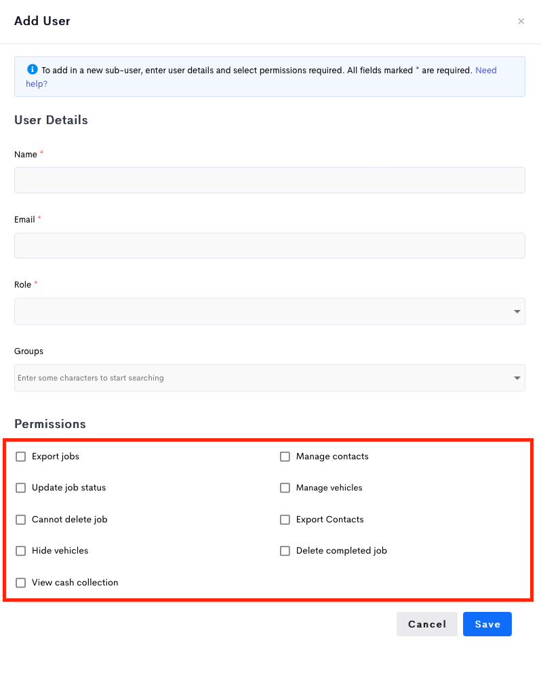Focus the Name input field

[x=270, y=180]
